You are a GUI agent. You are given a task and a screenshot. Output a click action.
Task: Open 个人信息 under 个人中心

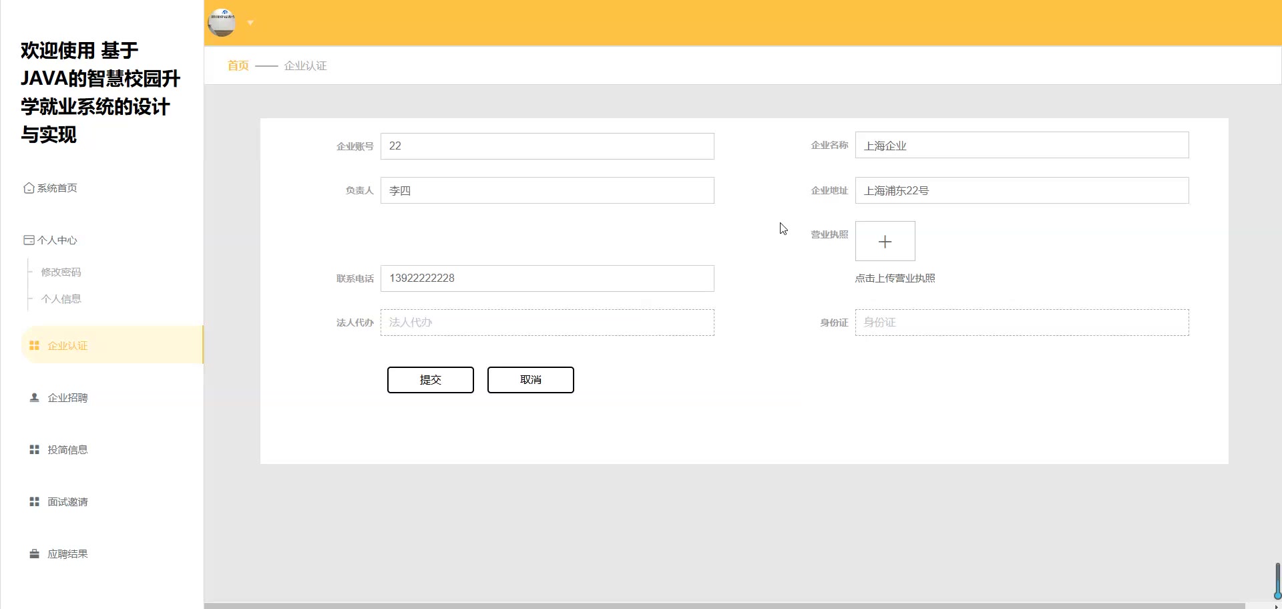point(61,299)
